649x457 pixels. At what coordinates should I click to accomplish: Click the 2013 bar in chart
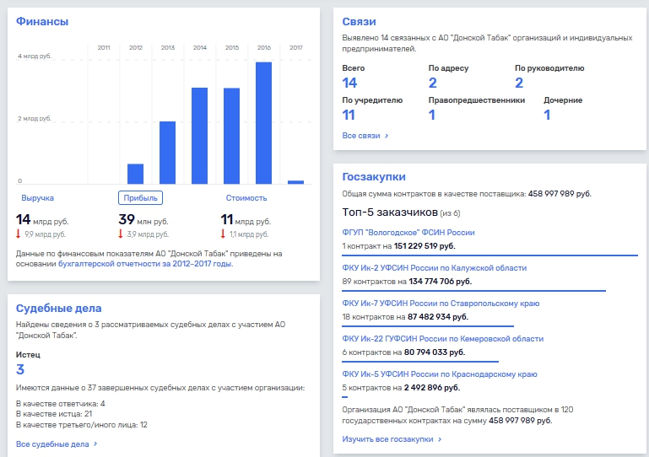[168, 153]
